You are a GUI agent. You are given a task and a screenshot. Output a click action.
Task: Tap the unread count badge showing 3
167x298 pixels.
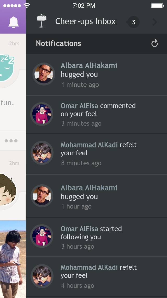tap(133, 22)
